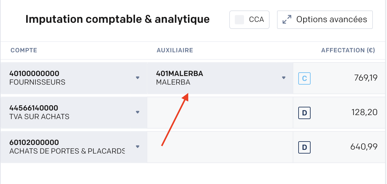Viewport: 387px width, 184px height.
Task: Edit the 769,19 affectation amount
Action: pos(366,78)
